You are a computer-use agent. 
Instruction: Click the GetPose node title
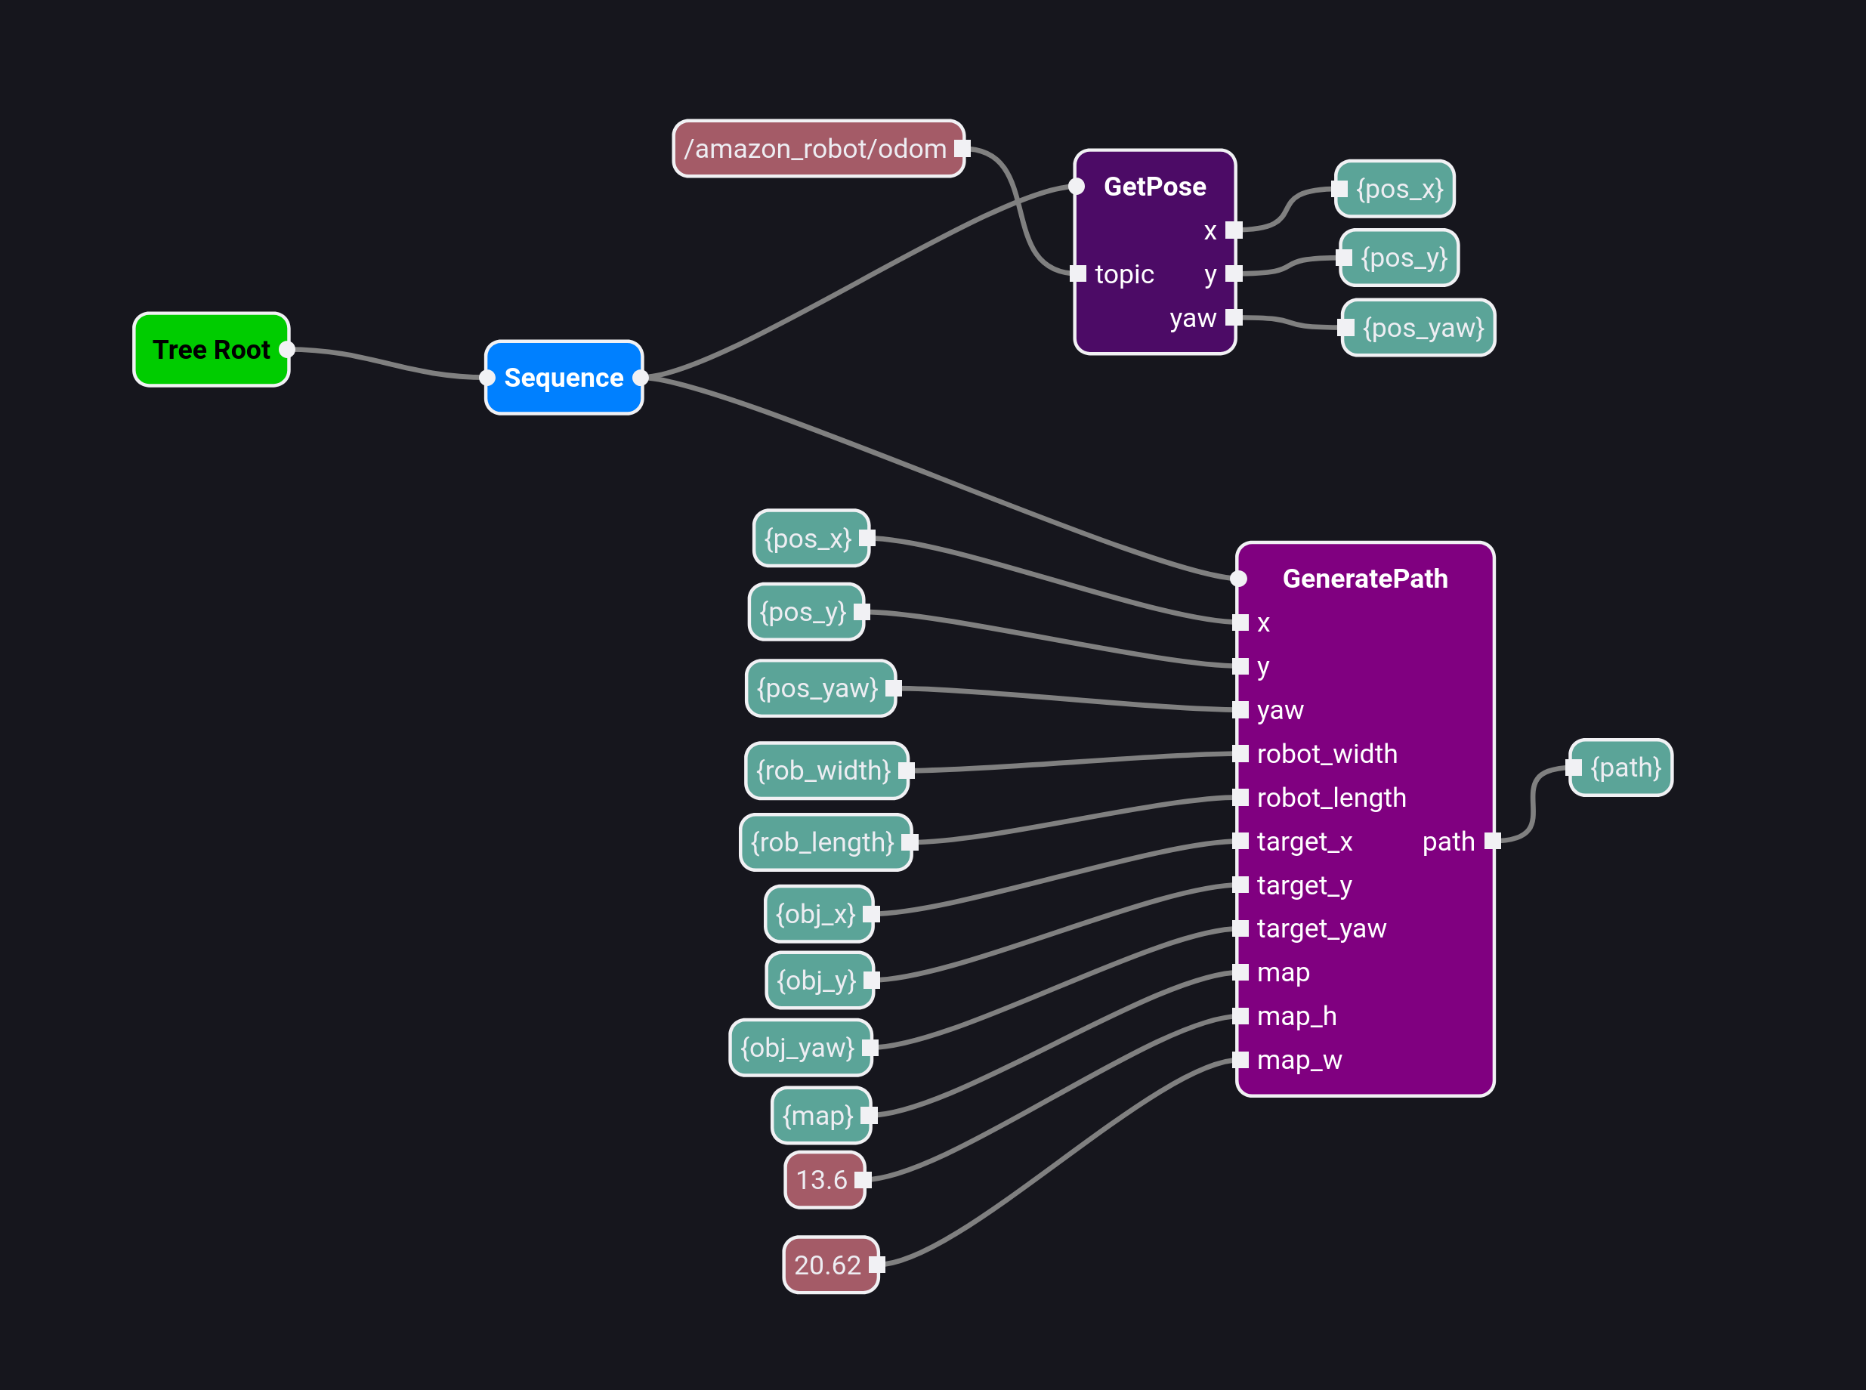point(1154,187)
